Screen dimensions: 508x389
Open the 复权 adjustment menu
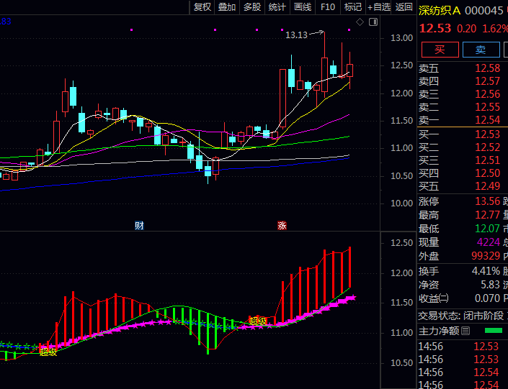coord(202,7)
